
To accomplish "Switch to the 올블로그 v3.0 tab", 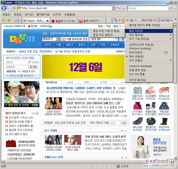I will pyautogui.click(x=64, y=21).
